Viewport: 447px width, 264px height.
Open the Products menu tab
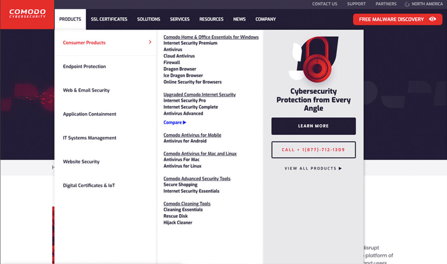[x=70, y=19]
